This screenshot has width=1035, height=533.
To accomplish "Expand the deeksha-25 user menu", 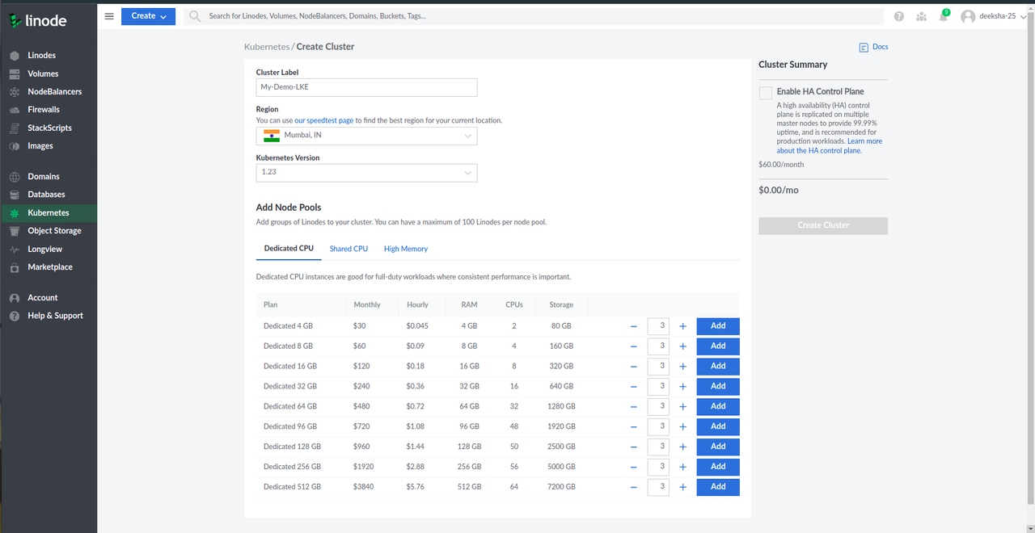I will 1002,16.
